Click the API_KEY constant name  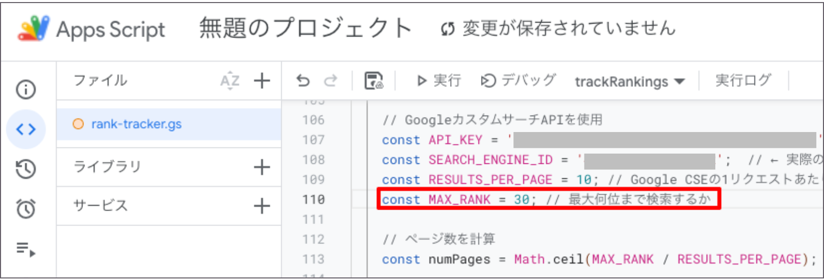455,140
